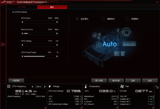
Task: Increase GPU Voltage with right arrow
Action: (x=57, y=45)
